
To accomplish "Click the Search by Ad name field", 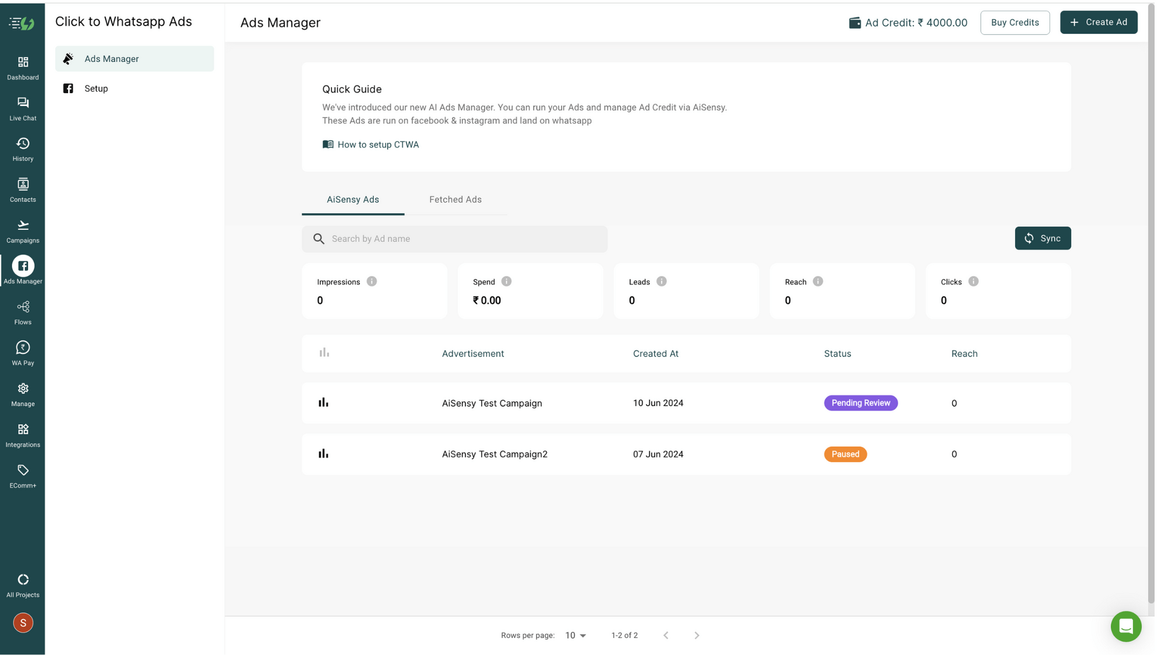I will click(x=454, y=239).
